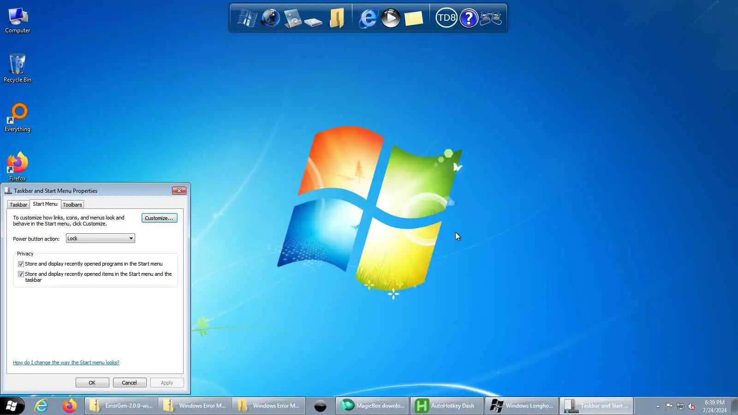Switch to MagicBox download taskbar window

tap(373, 406)
